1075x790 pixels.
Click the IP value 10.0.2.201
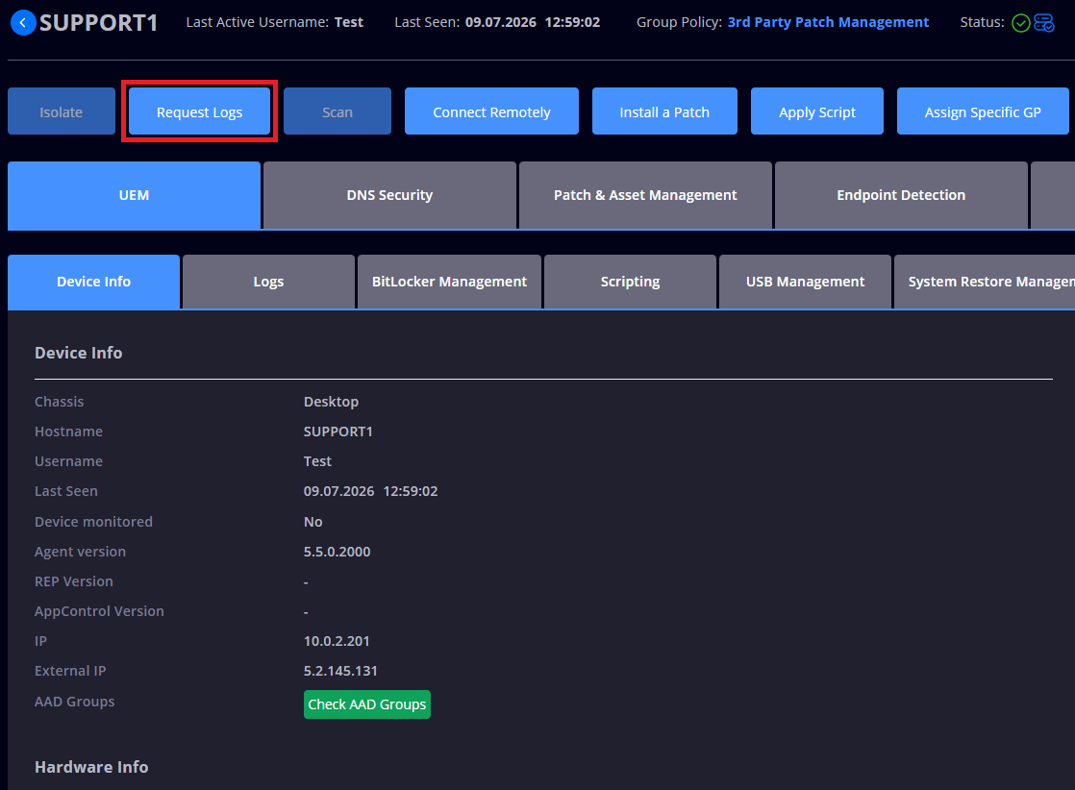337,641
